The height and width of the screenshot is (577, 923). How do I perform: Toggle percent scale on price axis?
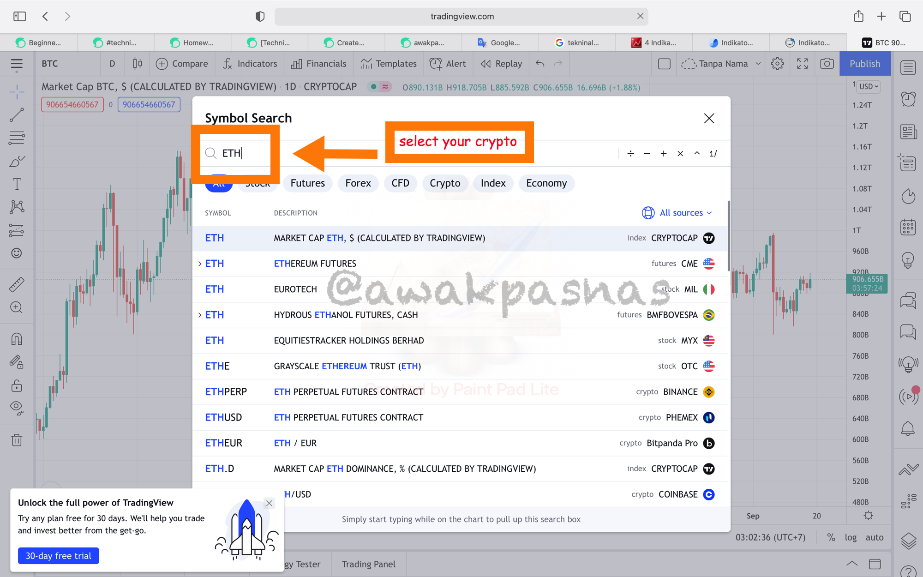coord(831,537)
